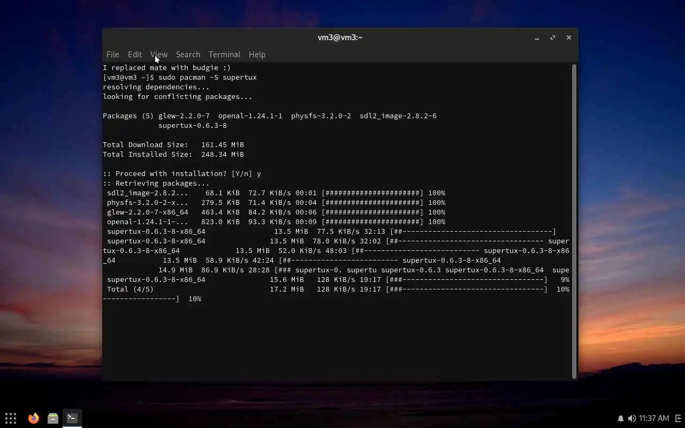Click ':: Proceed with installation? [Y/n] y'
The width and height of the screenshot is (685, 428).
click(182, 174)
